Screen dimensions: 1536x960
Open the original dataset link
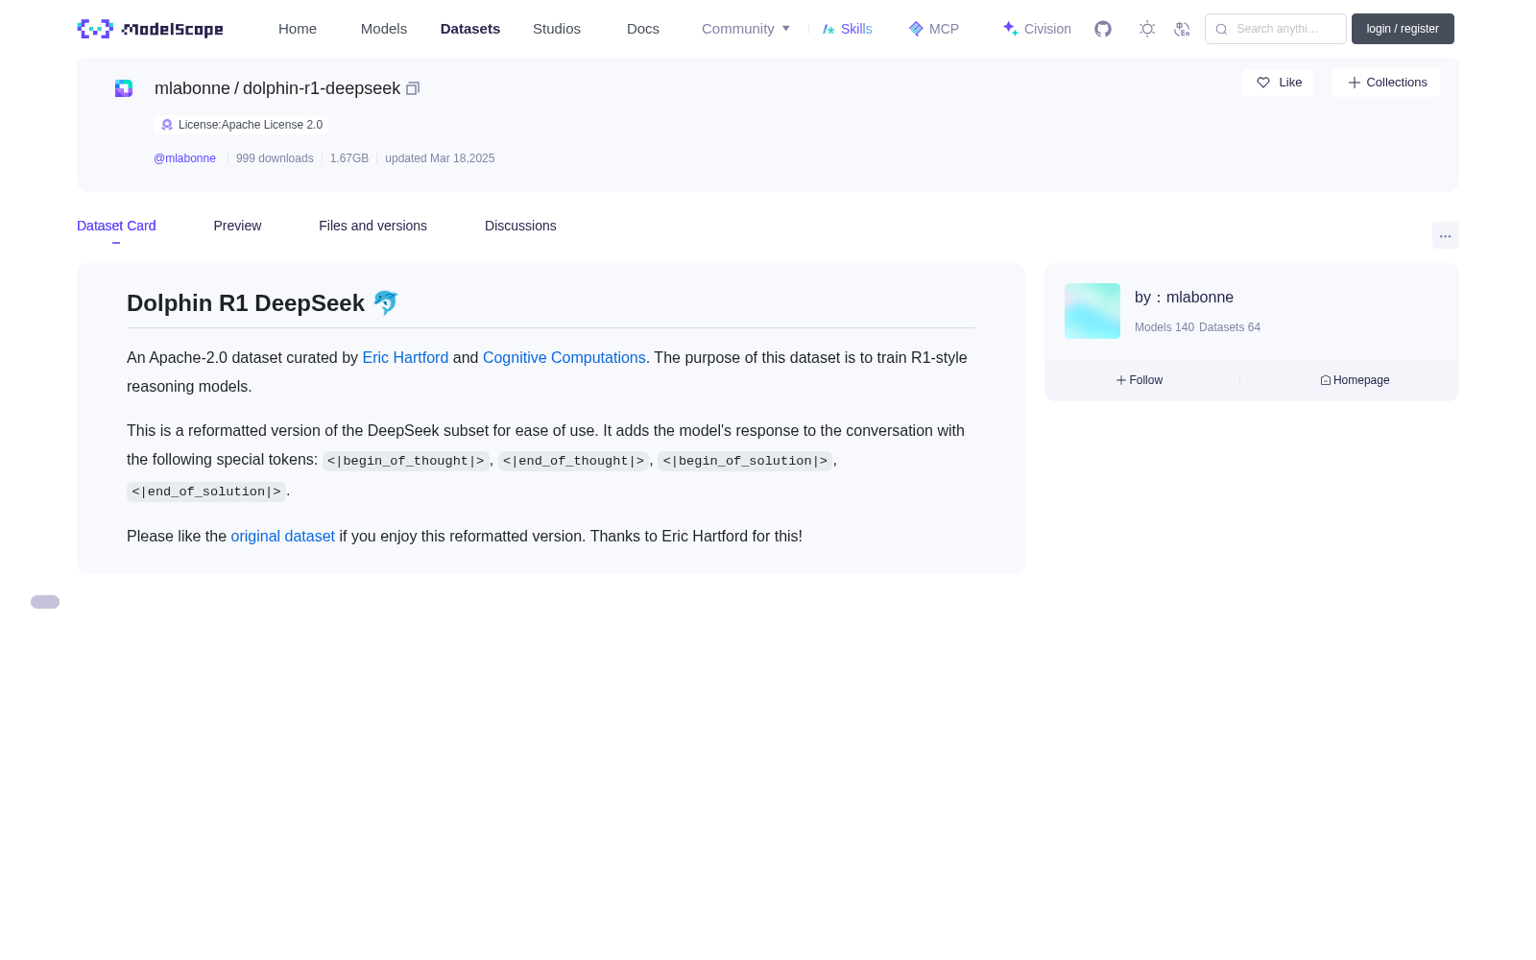(x=283, y=536)
